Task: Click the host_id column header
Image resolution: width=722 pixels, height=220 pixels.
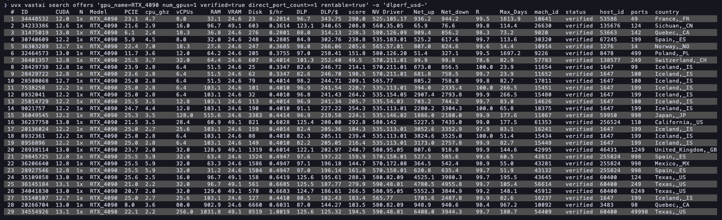Action: coord(612,12)
